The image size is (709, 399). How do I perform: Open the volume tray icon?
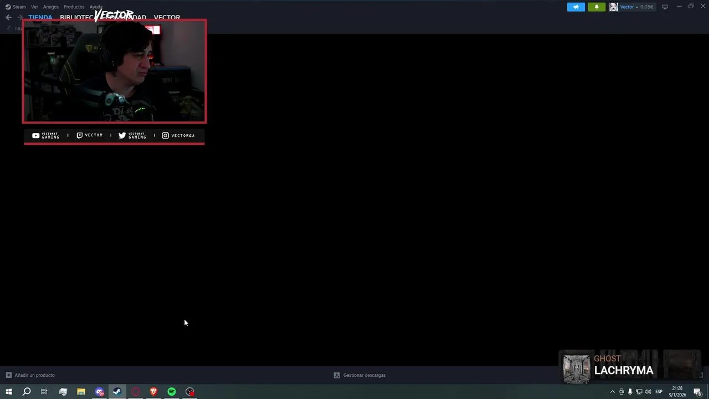[x=648, y=392]
